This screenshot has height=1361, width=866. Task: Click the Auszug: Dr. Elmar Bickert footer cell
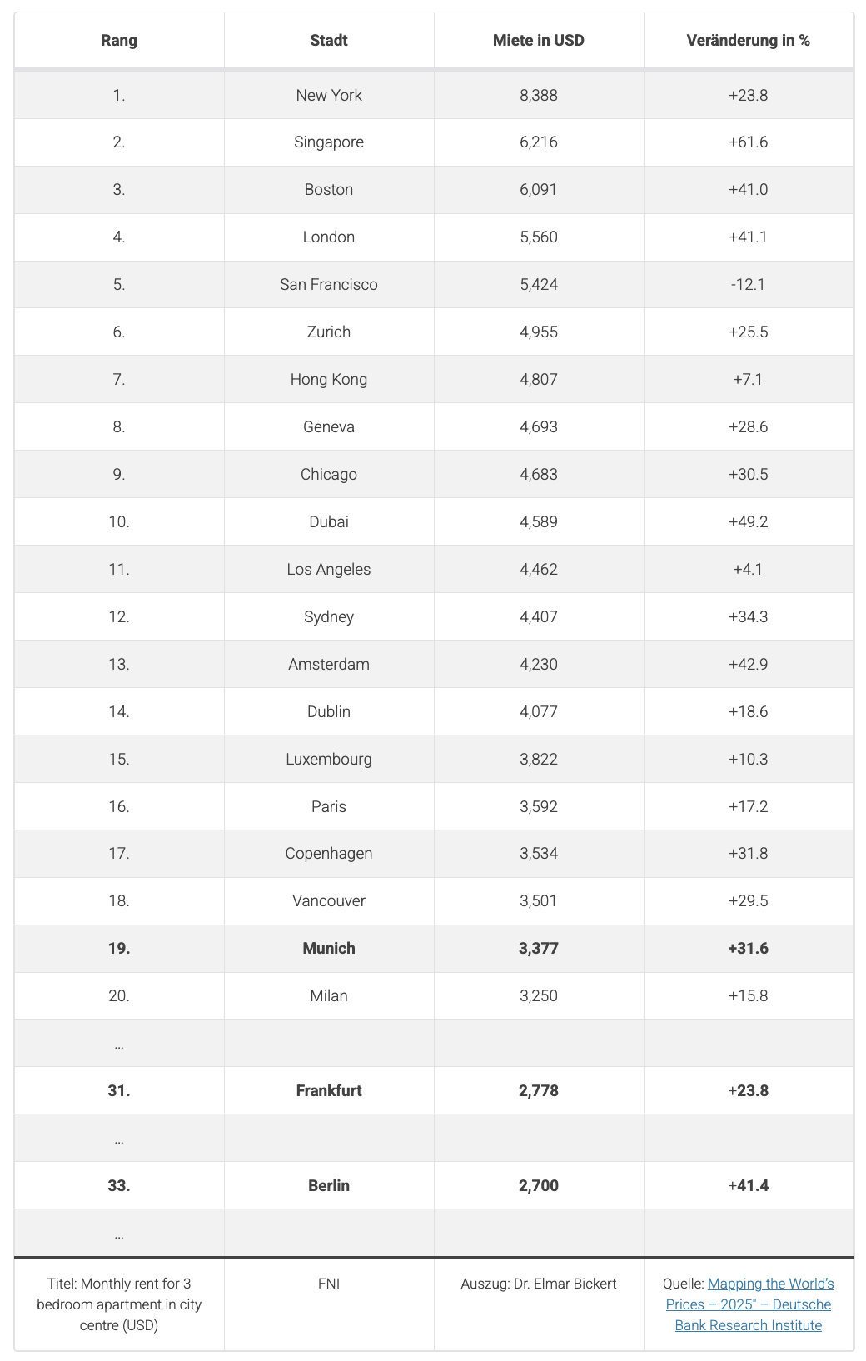point(539,1284)
